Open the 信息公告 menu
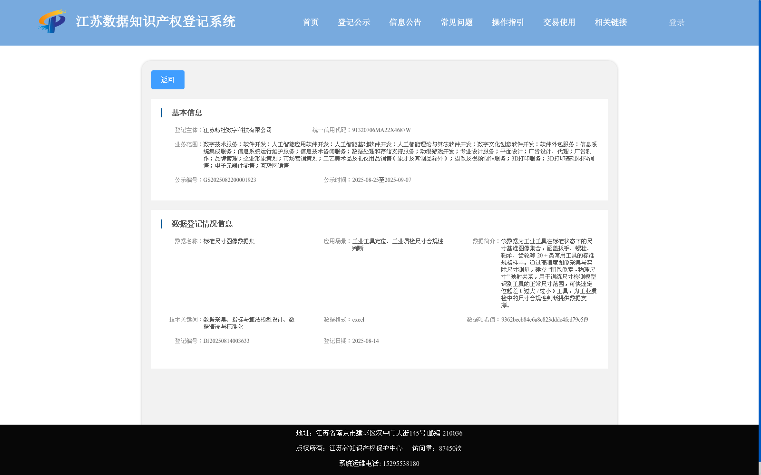This screenshot has width=761, height=475. [x=405, y=22]
